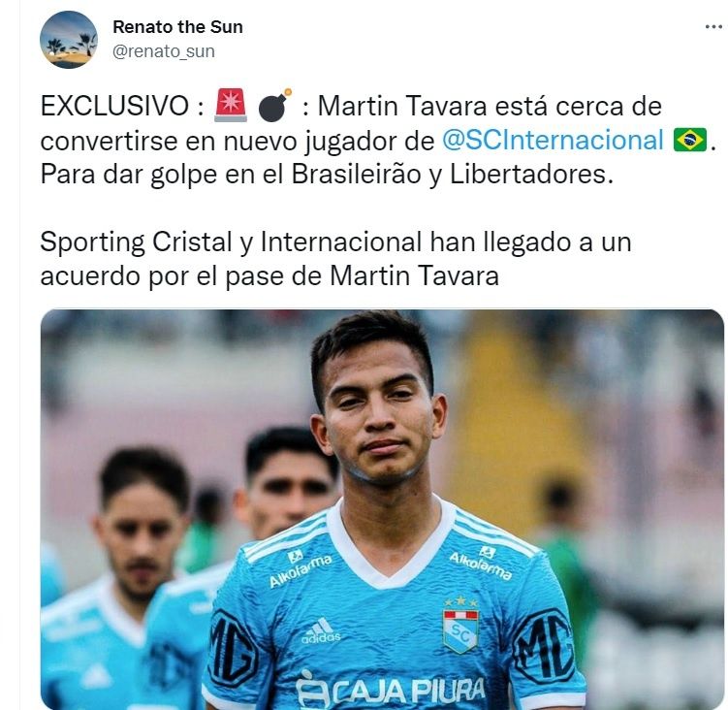
Task: Click the Alkofarma text above the adidas logo
Action: click(301, 568)
